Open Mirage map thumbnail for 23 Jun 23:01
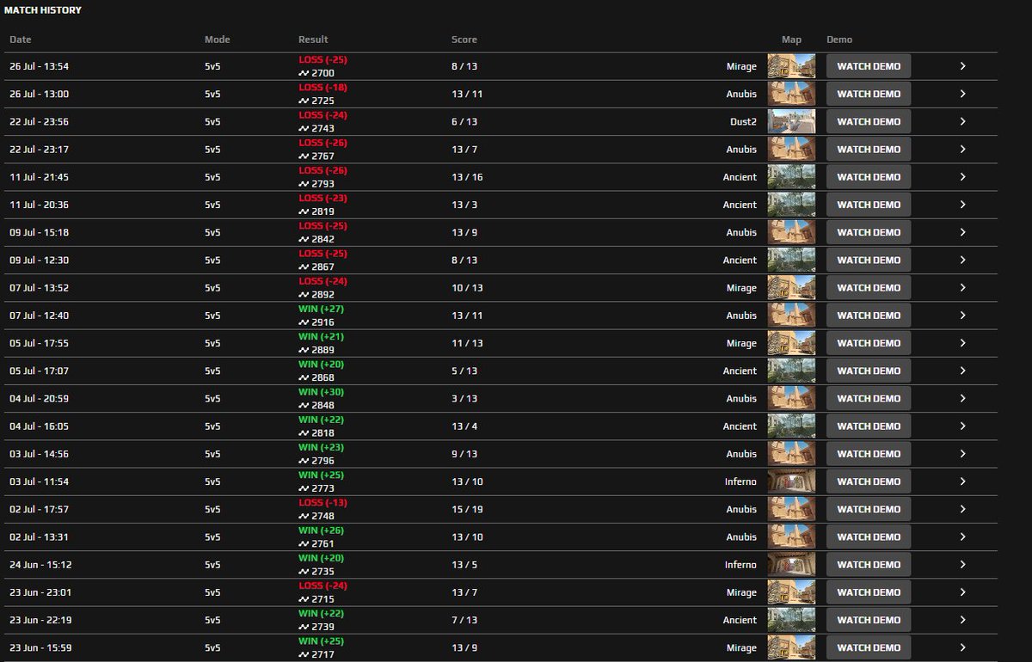The width and height of the screenshot is (1032, 662). [x=791, y=592]
